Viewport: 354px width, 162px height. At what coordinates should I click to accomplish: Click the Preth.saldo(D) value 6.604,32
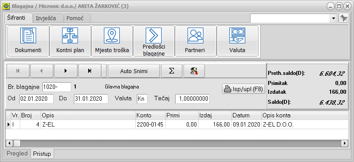point(332,73)
